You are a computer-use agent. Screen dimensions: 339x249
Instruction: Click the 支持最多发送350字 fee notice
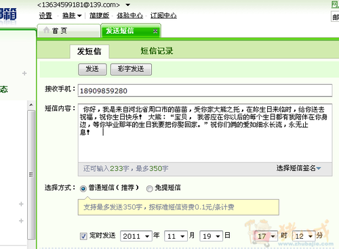click(x=178, y=207)
